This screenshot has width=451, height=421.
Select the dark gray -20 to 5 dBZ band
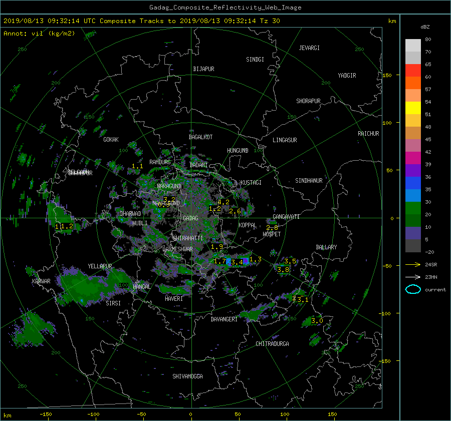point(413,246)
